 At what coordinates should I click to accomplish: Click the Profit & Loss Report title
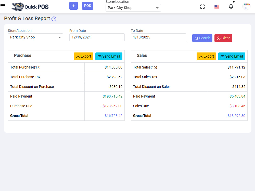pyautogui.click(x=27, y=19)
